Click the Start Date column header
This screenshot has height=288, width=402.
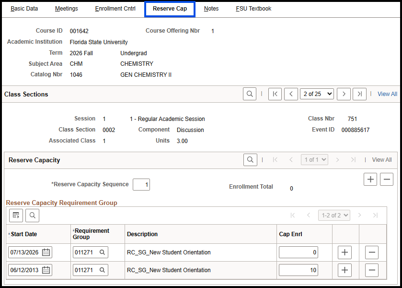24,234
